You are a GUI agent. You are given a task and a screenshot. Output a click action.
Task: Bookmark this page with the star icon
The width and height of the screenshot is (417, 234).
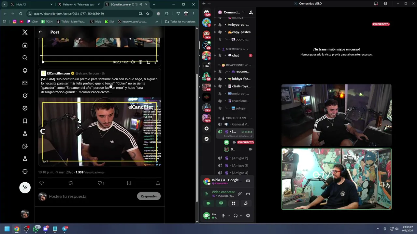tap(148, 14)
